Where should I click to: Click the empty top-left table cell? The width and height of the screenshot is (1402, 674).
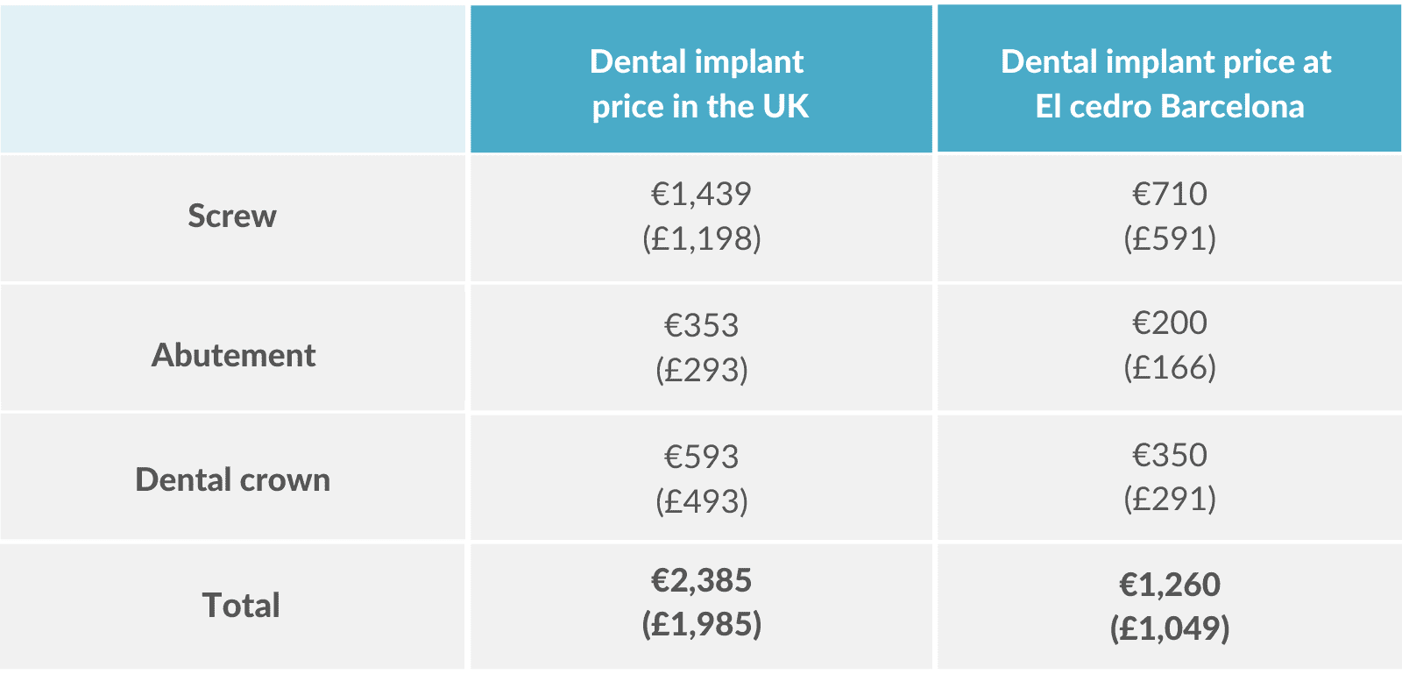232,79
